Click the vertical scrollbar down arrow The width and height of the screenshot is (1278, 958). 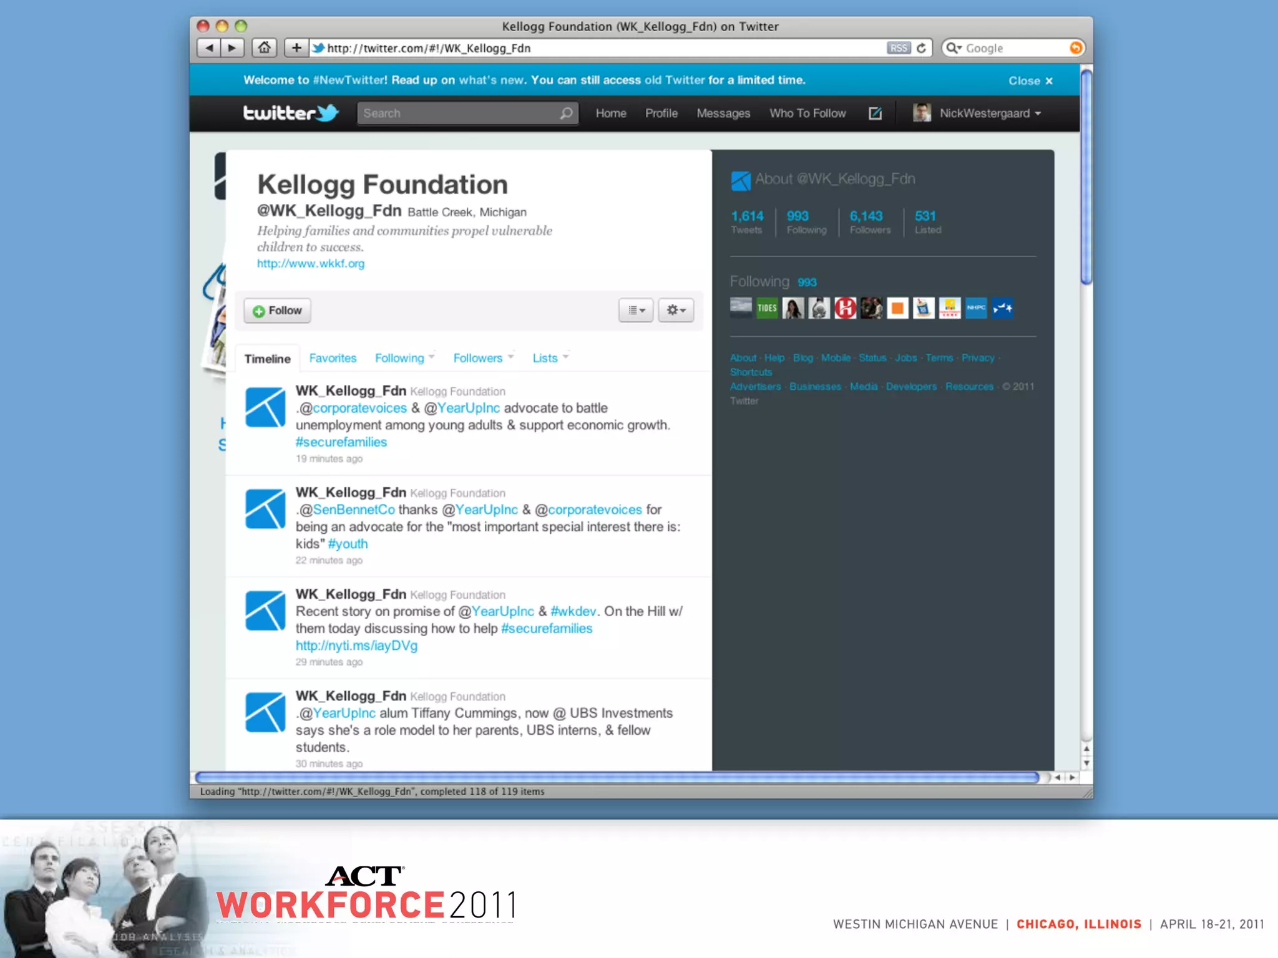click(1086, 763)
